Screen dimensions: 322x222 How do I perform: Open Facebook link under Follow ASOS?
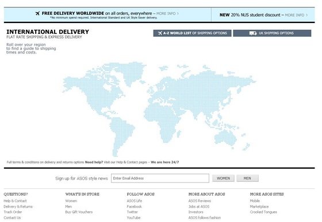click(135, 207)
